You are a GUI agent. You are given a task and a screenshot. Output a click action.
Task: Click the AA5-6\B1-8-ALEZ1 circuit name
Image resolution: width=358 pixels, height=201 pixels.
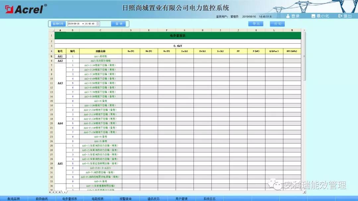[x=100, y=168]
